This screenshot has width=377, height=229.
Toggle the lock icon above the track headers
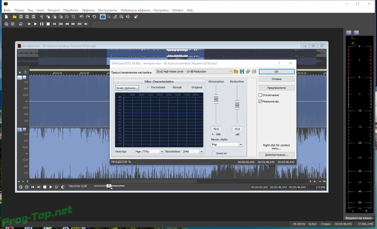click(x=20, y=72)
